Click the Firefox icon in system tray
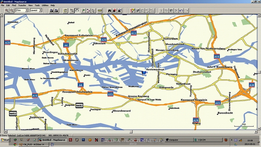This screenshot has width=261, height=147. point(226,140)
